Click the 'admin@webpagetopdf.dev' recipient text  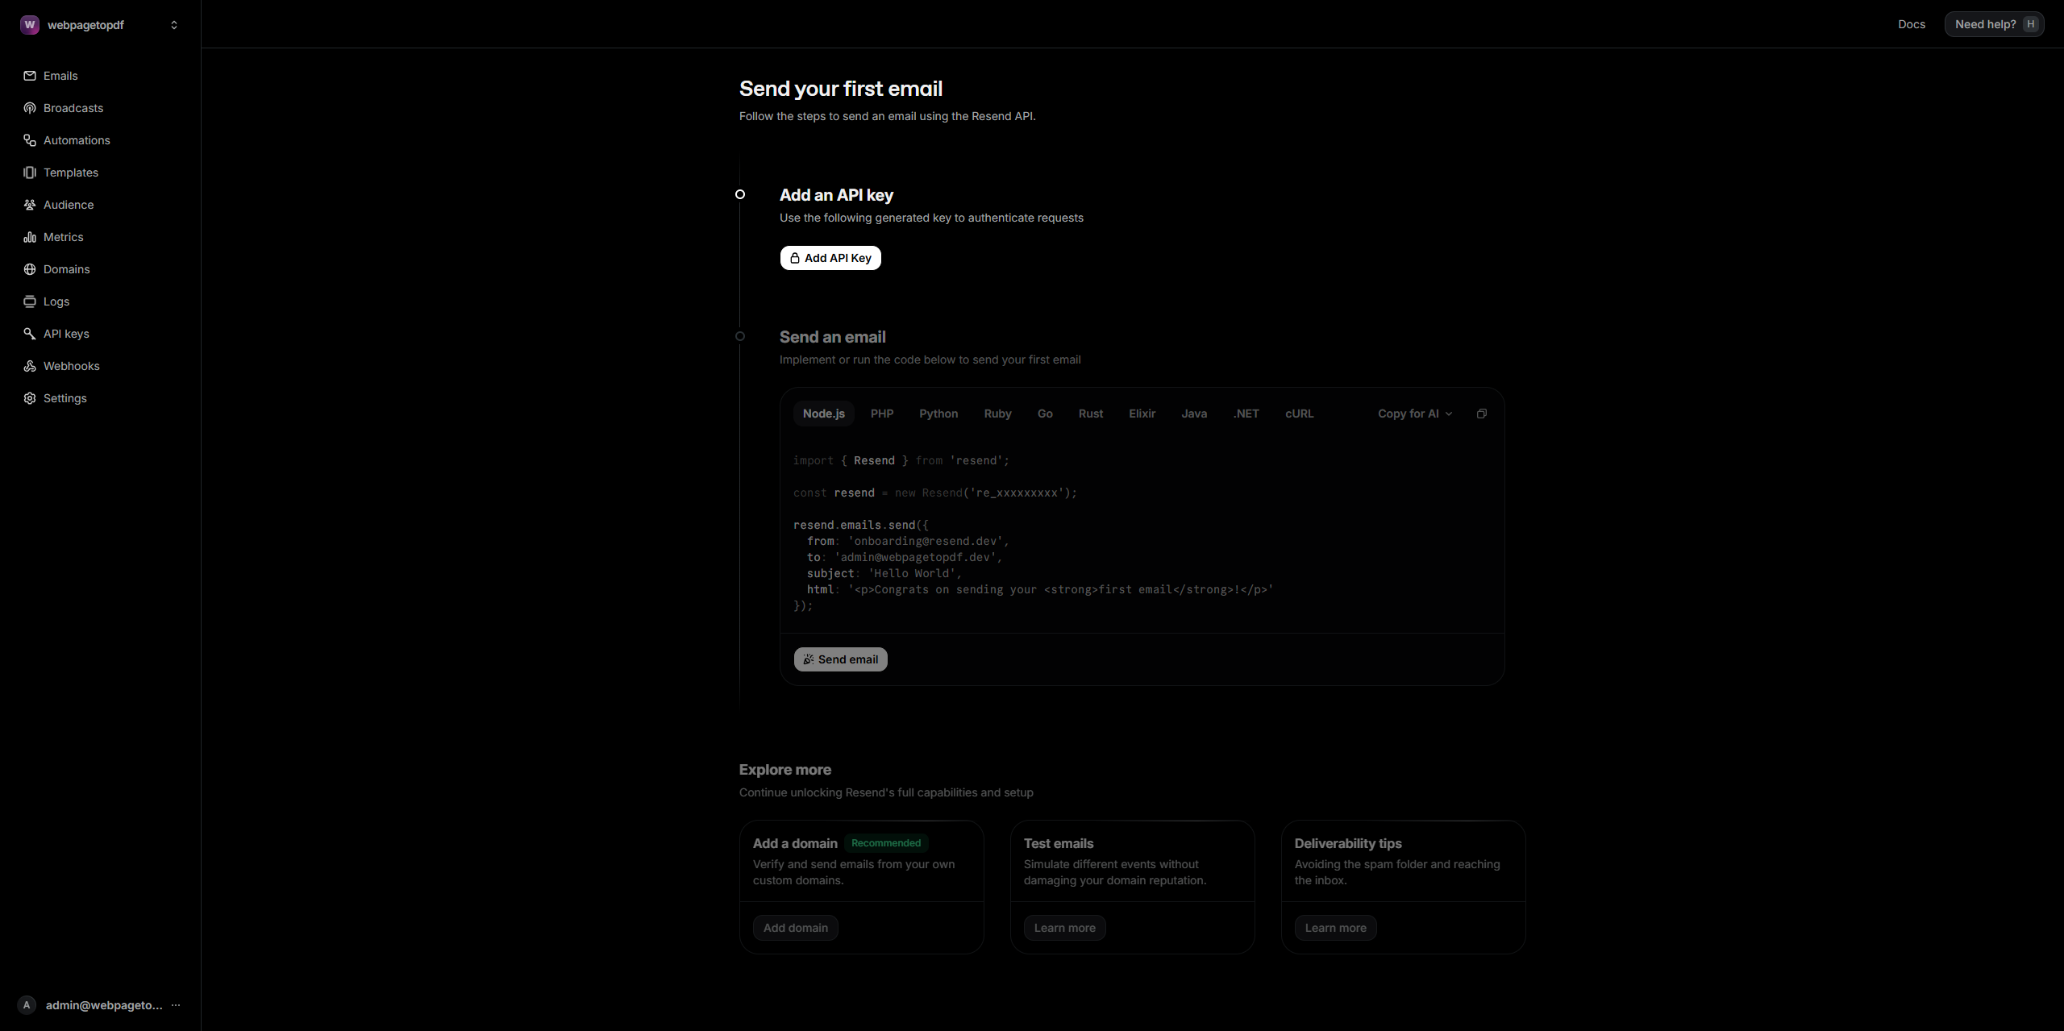[x=915, y=557]
